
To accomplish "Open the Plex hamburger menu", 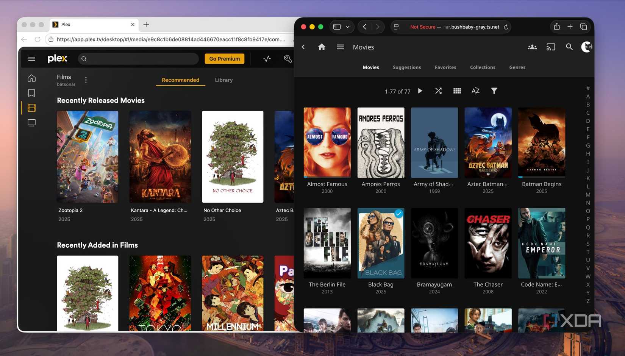I will pos(31,59).
